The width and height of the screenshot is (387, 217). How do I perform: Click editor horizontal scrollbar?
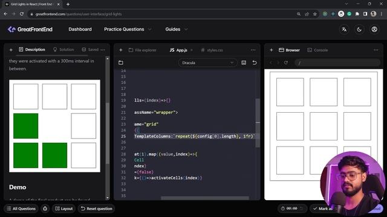click(x=205, y=198)
